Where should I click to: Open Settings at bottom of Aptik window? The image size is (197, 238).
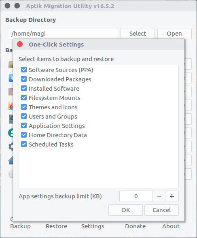[x=93, y=226]
